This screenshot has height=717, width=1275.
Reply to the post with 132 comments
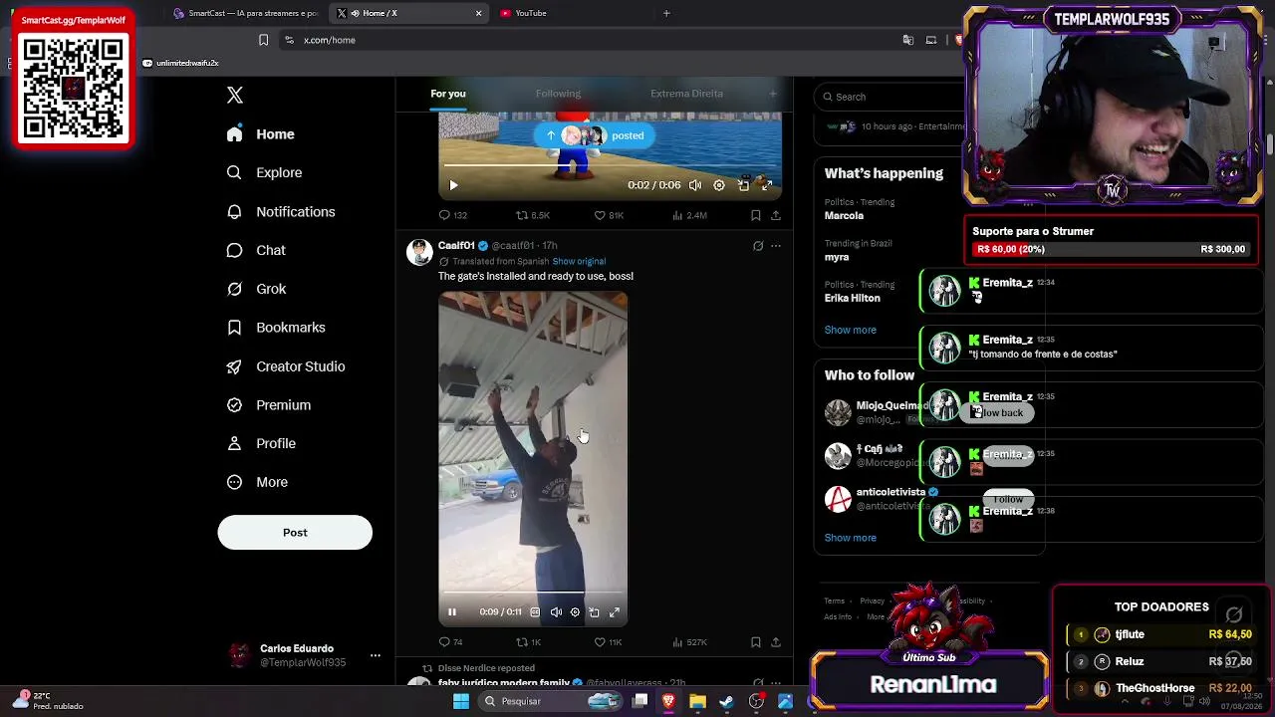[453, 215]
